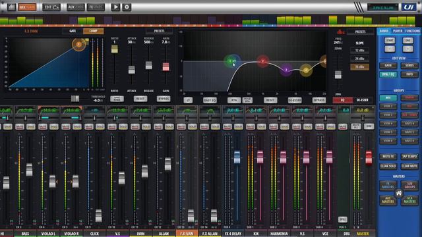Click the END bank button

[x=408, y=41]
